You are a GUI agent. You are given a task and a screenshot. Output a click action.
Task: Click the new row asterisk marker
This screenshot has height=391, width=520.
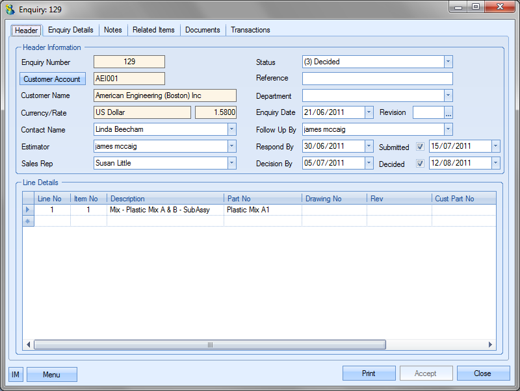click(x=27, y=221)
